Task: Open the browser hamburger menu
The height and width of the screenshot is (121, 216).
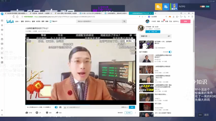Action: (x=192, y=17)
